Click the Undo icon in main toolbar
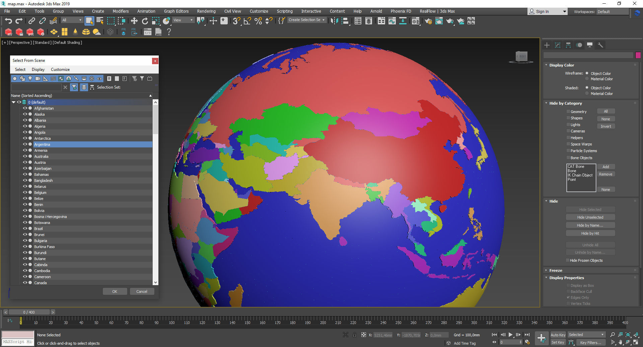This screenshot has width=643, height=347. pyautogui.click(x=8, y=21)
